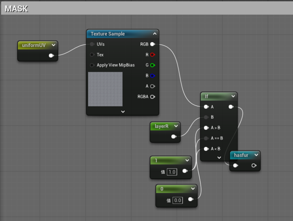The height and width of the screenshot is (221, 293).
Task: Click the red R output pin
Action: (x=153, y=54)
